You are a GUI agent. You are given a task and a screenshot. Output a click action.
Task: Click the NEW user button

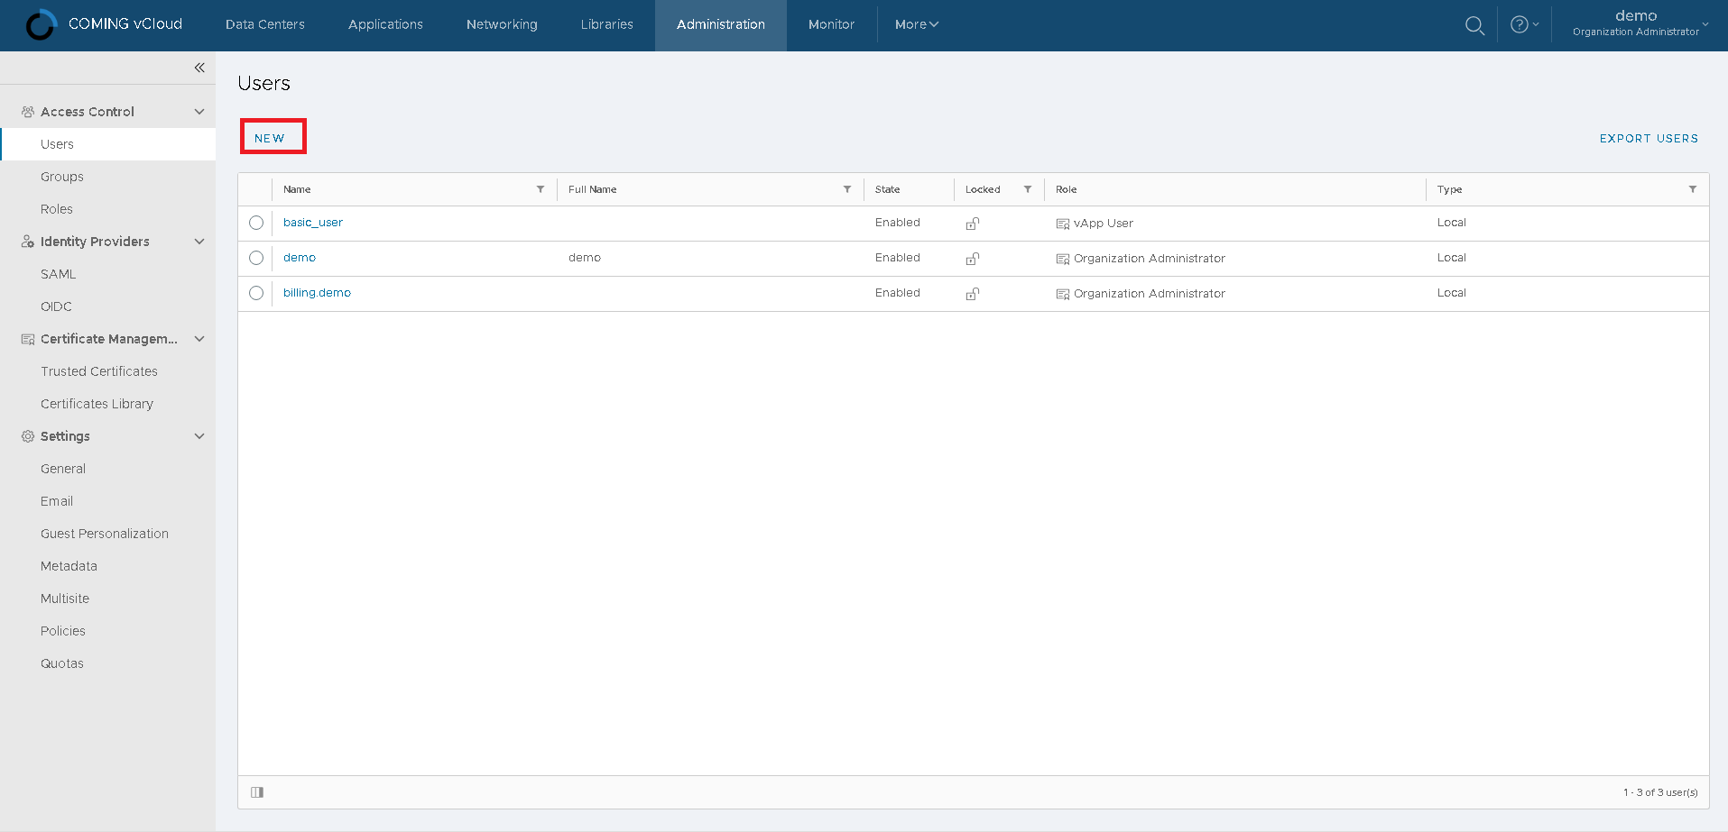click(x=270, y=138)
